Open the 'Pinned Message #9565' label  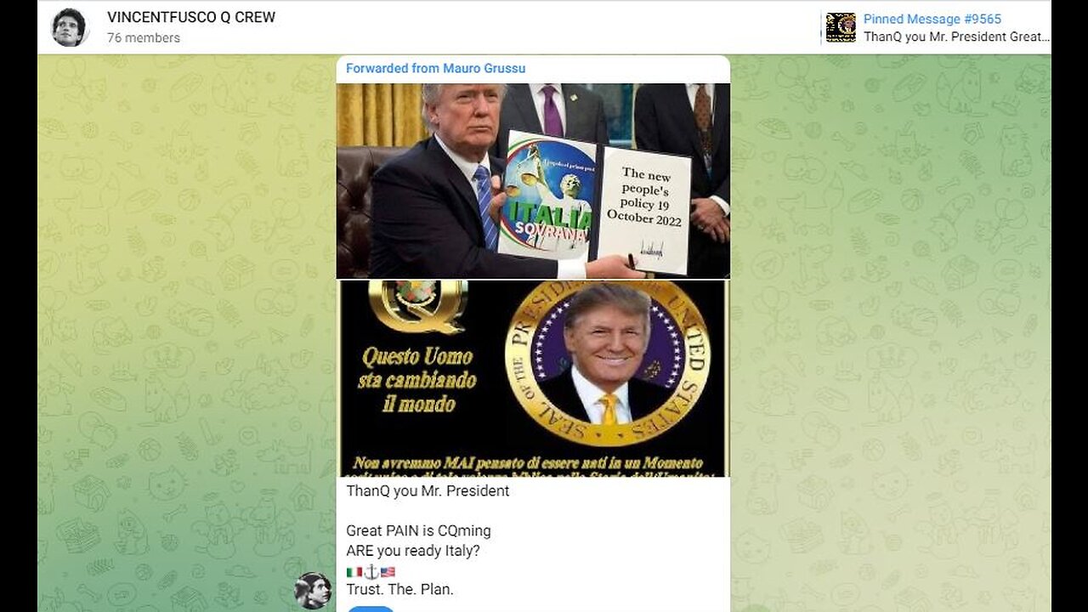click(x=932, y=19)
